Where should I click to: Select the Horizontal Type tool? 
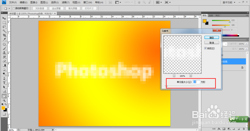tap(4, 83)
